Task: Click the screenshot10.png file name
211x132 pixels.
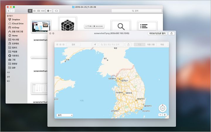Action: point(40,102)
